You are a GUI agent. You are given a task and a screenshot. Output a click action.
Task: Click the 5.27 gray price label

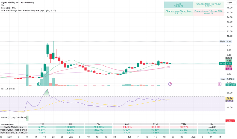[229, 58]
